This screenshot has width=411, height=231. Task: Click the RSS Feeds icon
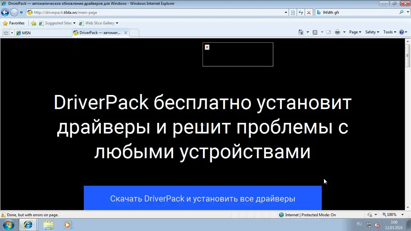tap(315, 32)
